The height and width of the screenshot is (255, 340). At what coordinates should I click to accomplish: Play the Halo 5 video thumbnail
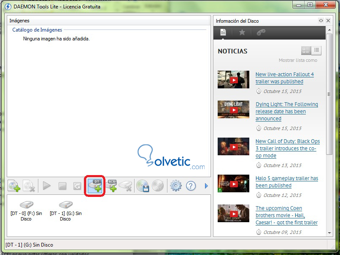[234, 183]
